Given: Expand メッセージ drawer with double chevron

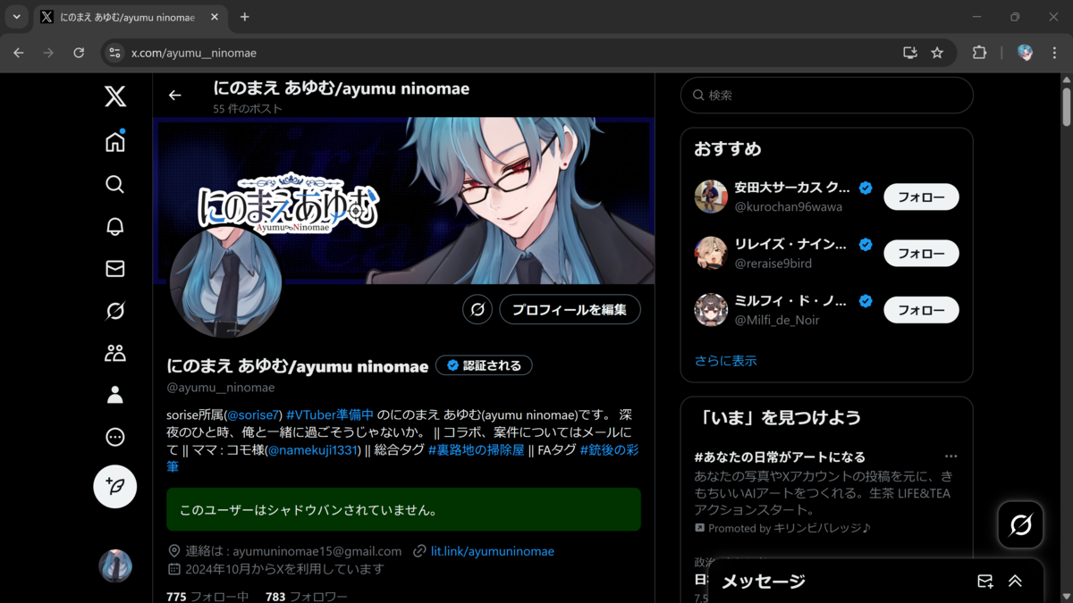Looking at the screenshot, I should pyautogui.click(x=1015, y=582).
